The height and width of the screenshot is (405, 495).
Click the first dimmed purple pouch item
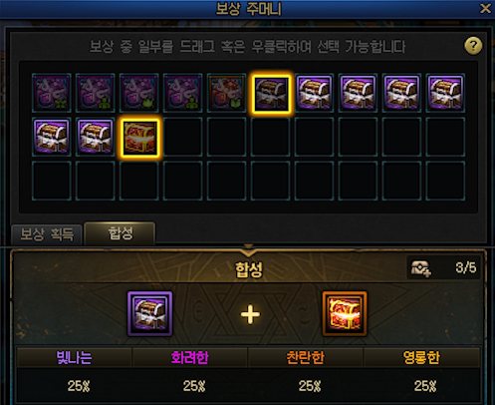point(52,93)
